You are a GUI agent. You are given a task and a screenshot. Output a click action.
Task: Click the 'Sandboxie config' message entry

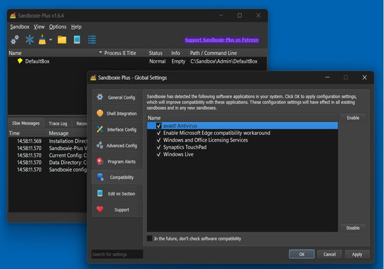pos(68,170)
